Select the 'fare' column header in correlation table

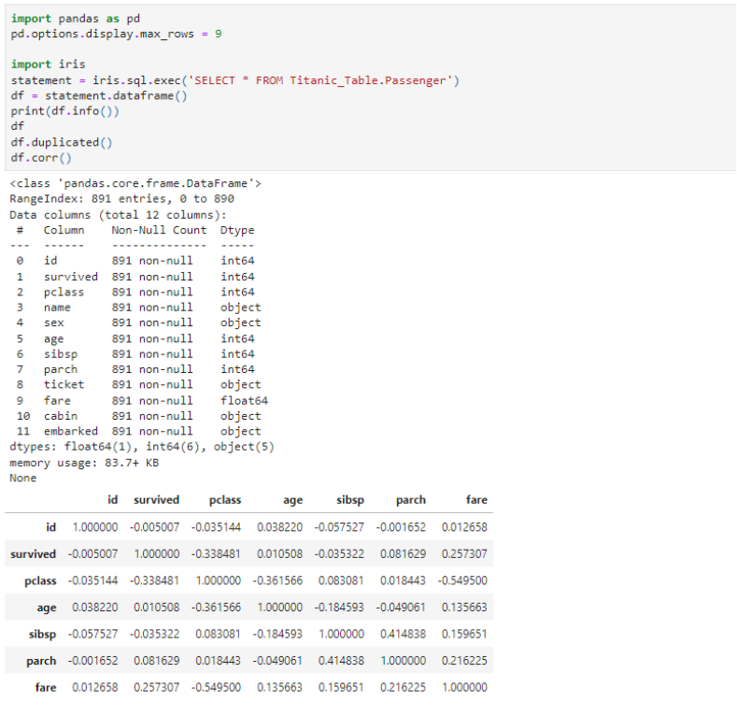tap(476, 500)
